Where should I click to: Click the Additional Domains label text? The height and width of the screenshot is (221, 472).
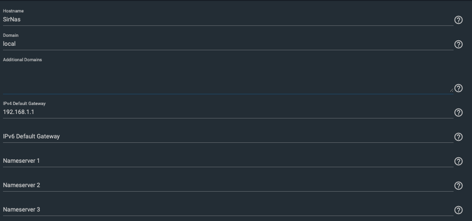coord(22,60)
